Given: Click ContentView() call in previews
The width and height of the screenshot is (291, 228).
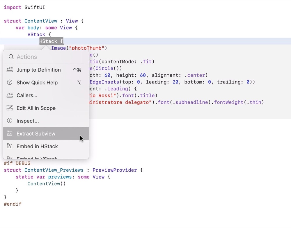Looking at the screenshot, I should pos(47,184).
